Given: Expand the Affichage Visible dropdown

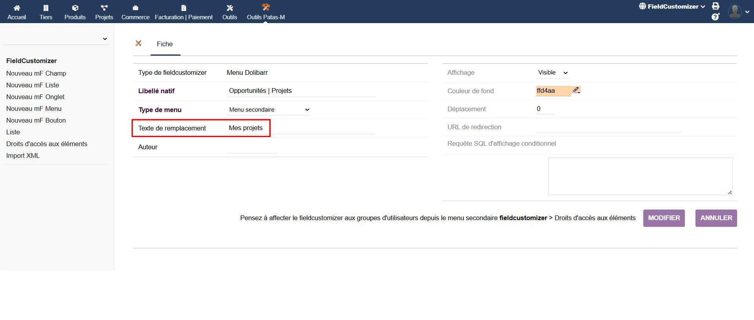Looking at the screenshot, I should (x=553, y=73).
